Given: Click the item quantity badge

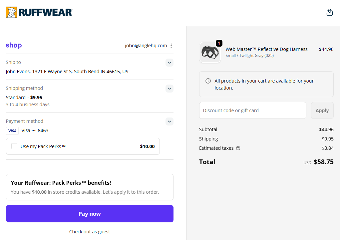Looking at the screenshot, I should tap(219, 43).
